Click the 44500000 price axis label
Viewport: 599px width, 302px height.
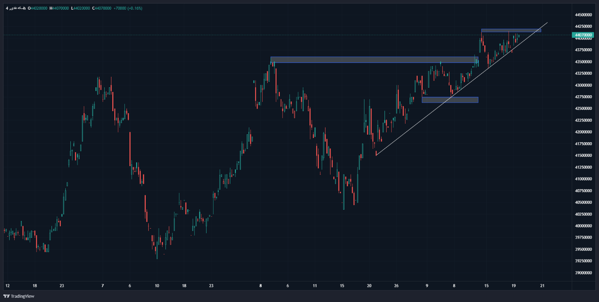(584, 15)
